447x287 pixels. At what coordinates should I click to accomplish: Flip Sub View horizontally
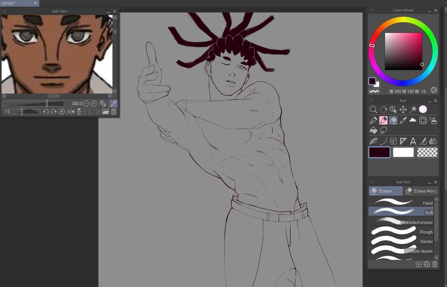[x=71, y=112]
